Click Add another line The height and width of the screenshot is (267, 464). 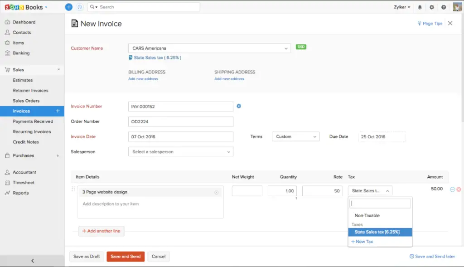point(101,231)
